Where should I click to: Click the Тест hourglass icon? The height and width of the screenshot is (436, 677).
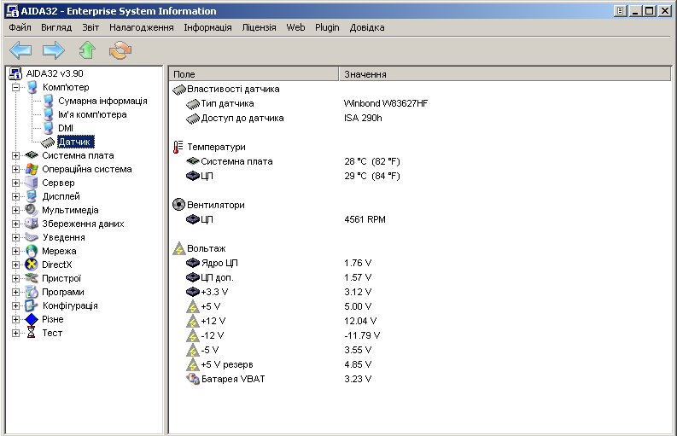31,333
